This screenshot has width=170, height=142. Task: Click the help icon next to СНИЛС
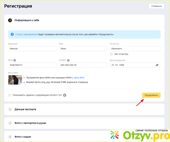coord(69,60)
